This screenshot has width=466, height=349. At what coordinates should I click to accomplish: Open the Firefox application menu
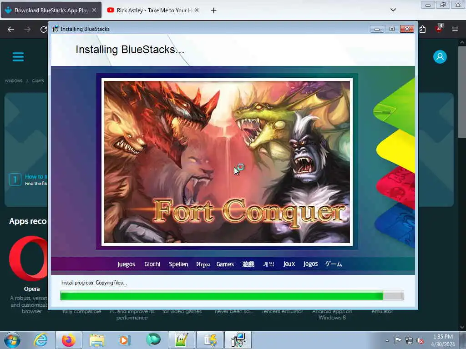click(455, 29)
